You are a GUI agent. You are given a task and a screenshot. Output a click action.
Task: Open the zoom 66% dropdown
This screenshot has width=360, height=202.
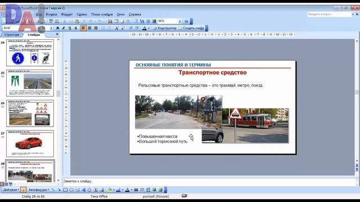[180, 21]
